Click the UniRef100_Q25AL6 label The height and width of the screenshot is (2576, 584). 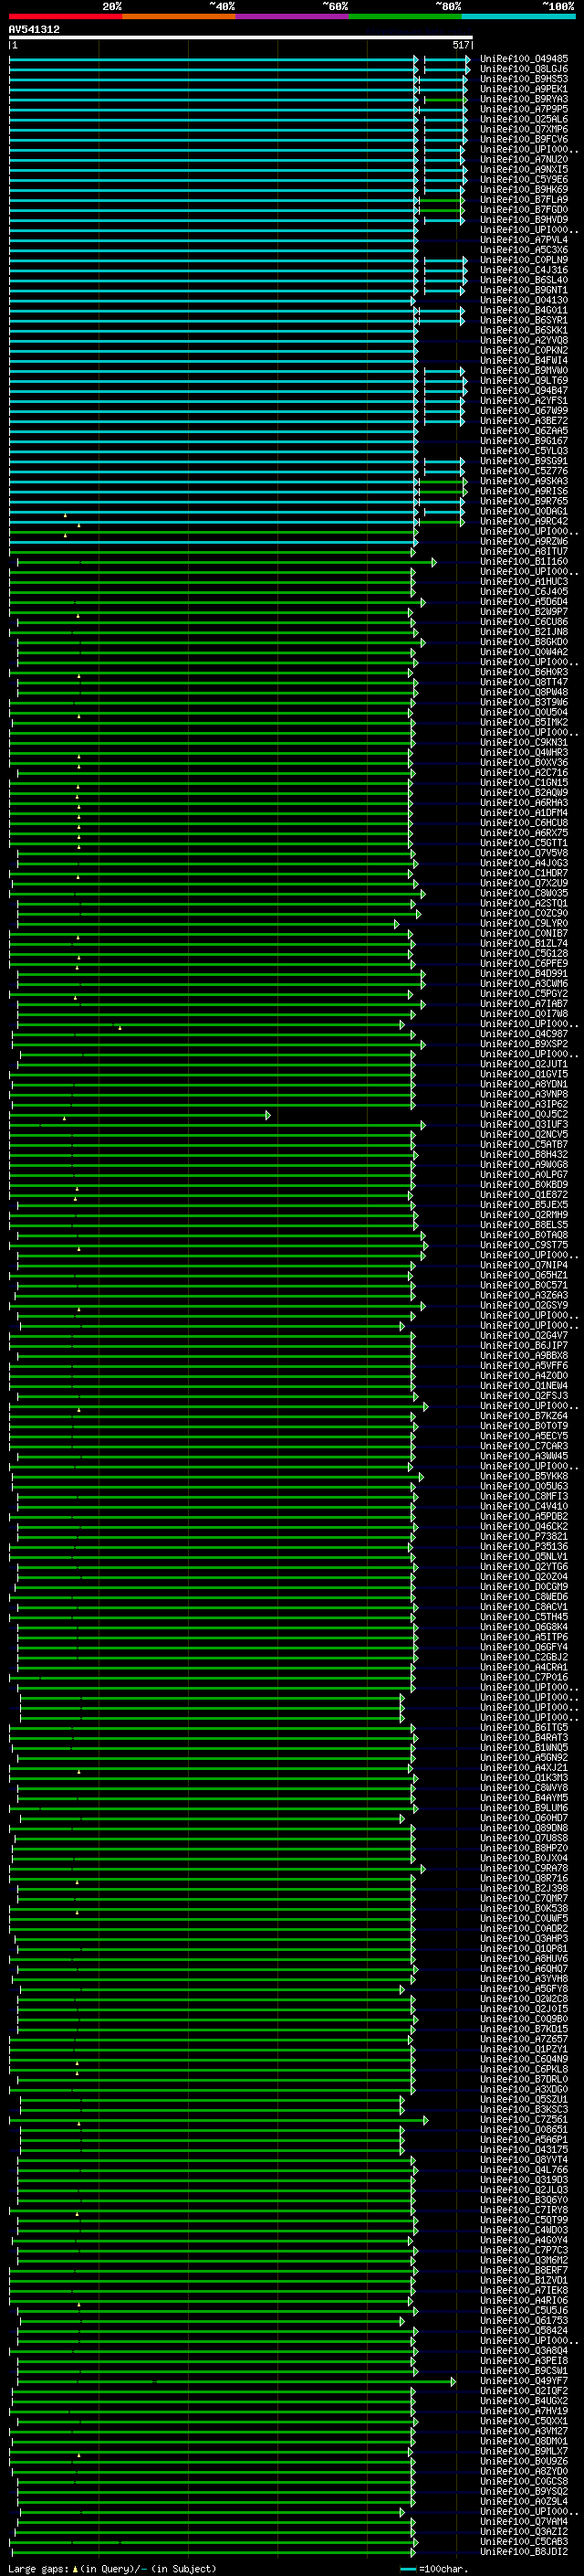coord(524,119)
